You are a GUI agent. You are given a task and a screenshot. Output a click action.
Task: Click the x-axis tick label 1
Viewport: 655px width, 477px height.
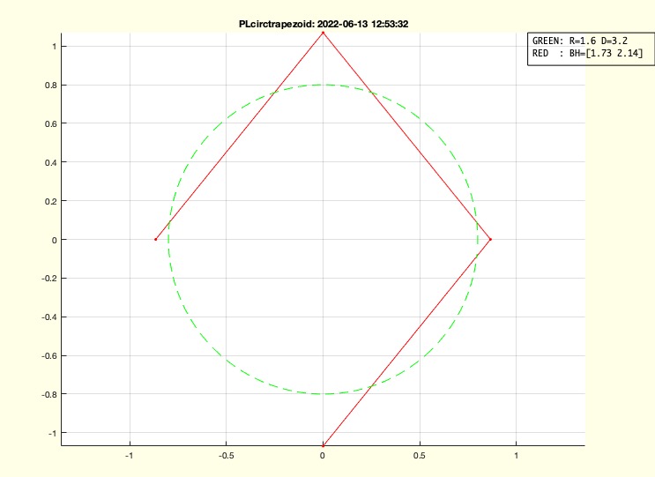[x=516, y=457]
